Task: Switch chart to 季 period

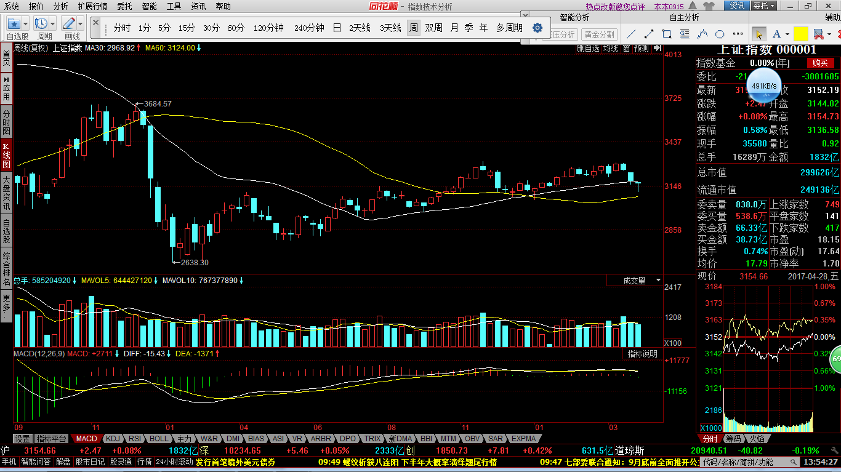Action: point(469,28)
